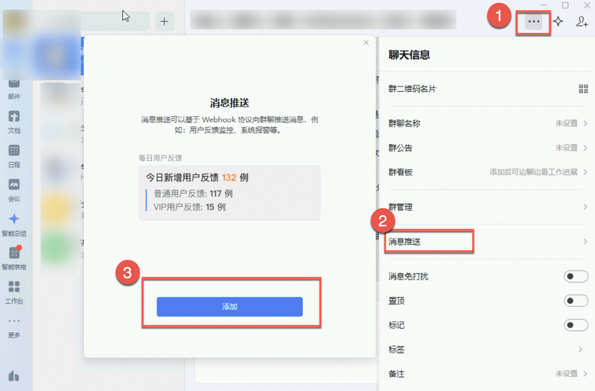Toggle the 标记 (mark) switch
Screen dimensions: 595x391
tap(575, 325)
